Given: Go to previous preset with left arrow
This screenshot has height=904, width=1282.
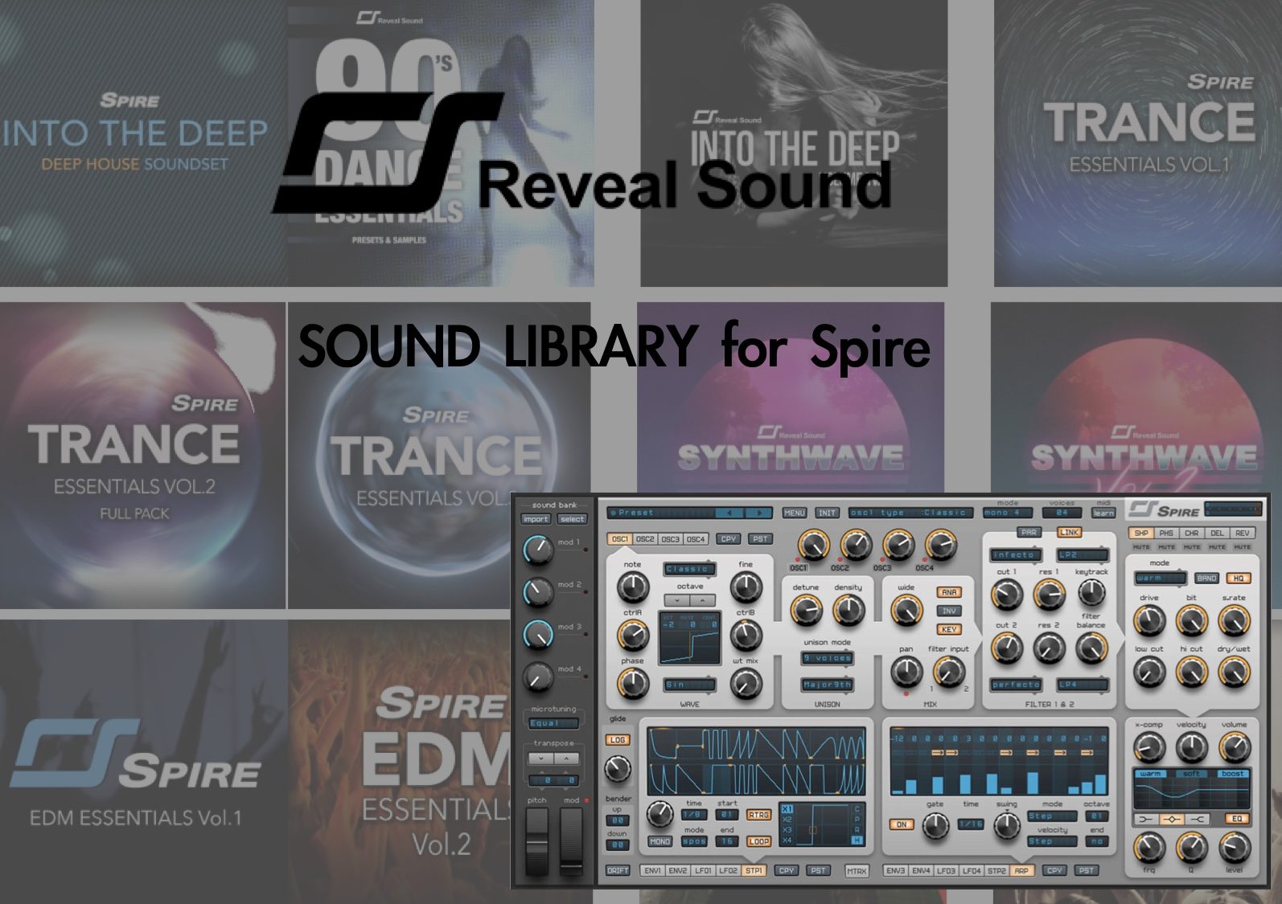Looking at the screenshot, I should 729,513.
